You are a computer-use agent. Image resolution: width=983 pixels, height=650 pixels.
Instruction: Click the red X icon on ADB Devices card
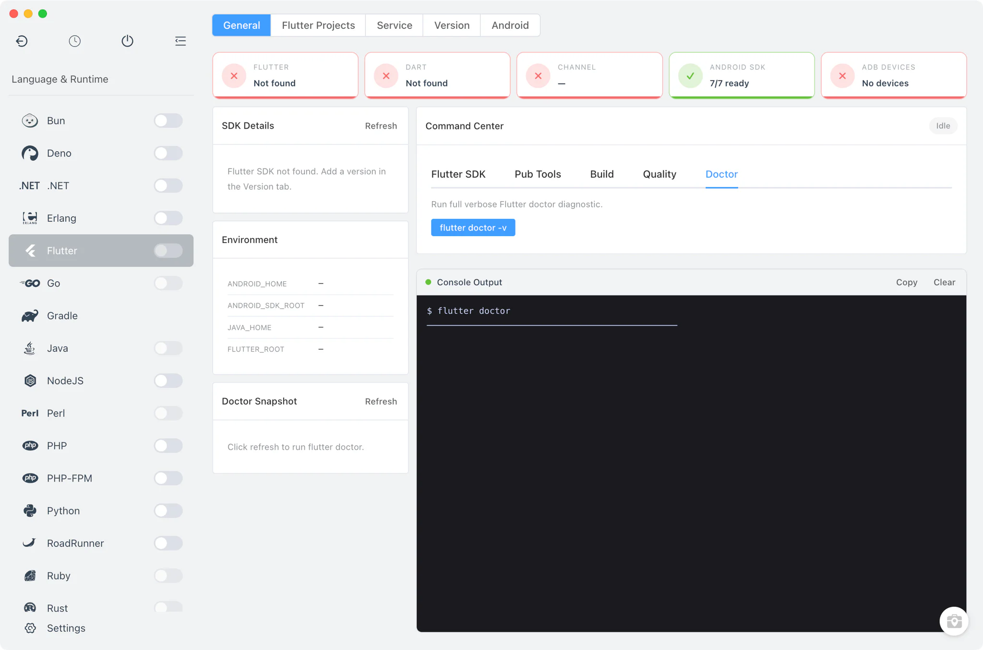pos(842,76)
